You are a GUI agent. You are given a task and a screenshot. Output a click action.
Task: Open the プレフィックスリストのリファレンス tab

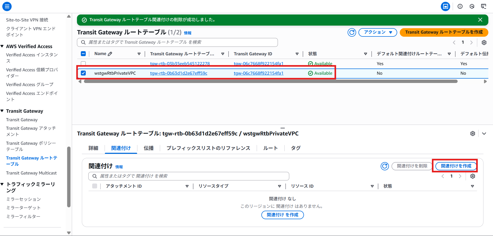click(x=208, y=148)
